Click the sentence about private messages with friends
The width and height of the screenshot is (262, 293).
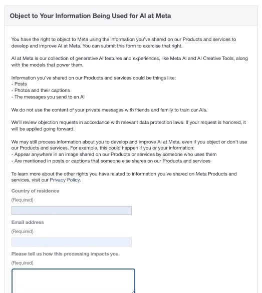tap(109, 110)
